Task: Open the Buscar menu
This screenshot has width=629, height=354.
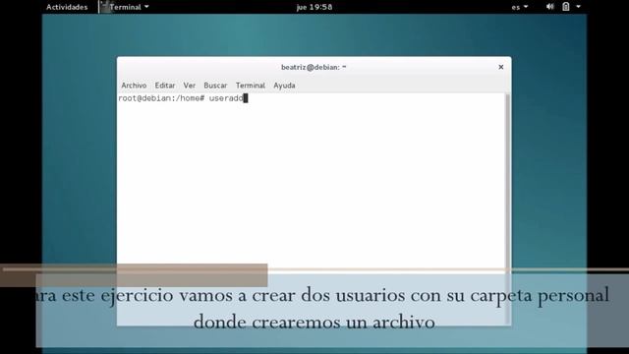Action: [215, 86]
